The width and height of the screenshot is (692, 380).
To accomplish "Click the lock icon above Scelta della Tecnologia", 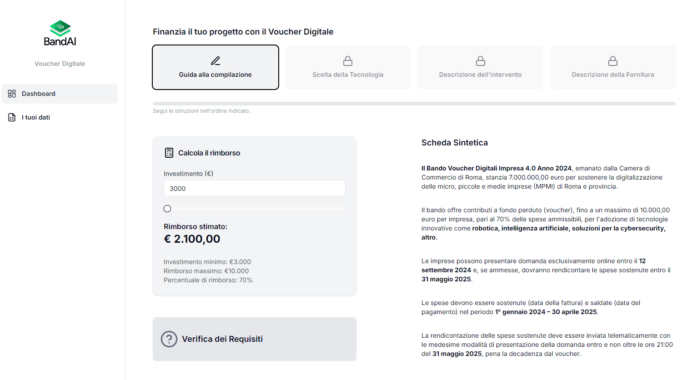I will (x=348, y=61).
